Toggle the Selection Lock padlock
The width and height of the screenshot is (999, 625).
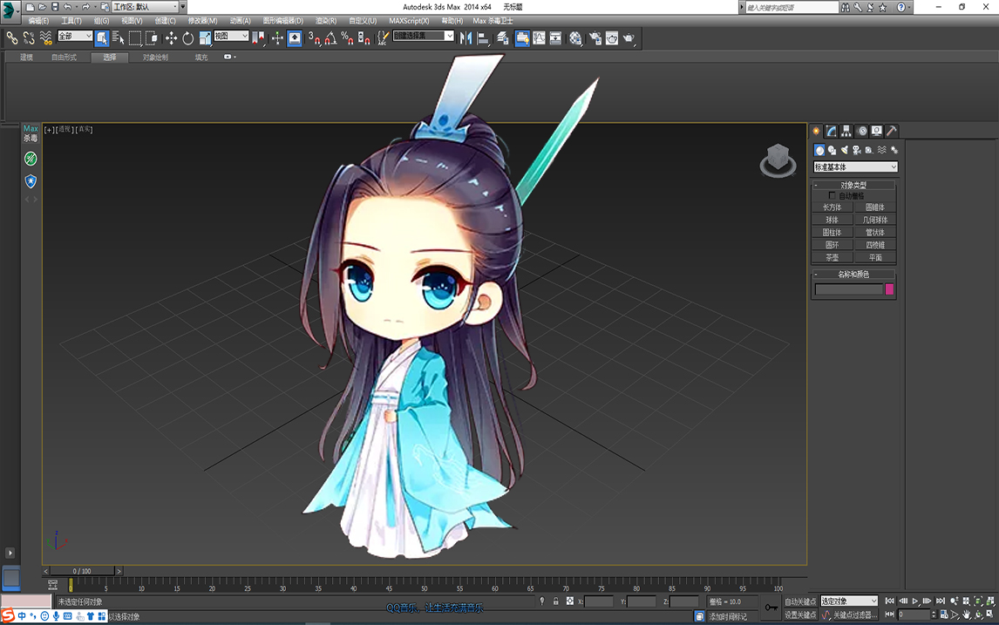coord(555,601)
